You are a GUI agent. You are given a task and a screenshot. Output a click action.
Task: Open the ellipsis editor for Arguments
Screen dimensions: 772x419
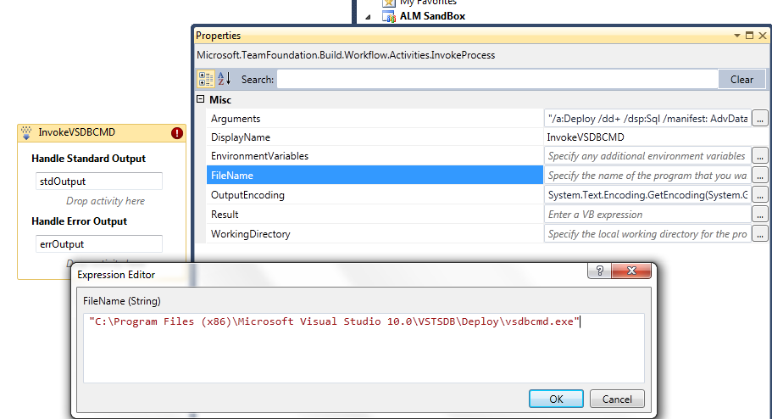click(x=760, y=118)
